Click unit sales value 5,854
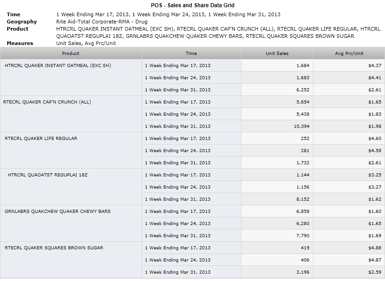 point(303,102)
